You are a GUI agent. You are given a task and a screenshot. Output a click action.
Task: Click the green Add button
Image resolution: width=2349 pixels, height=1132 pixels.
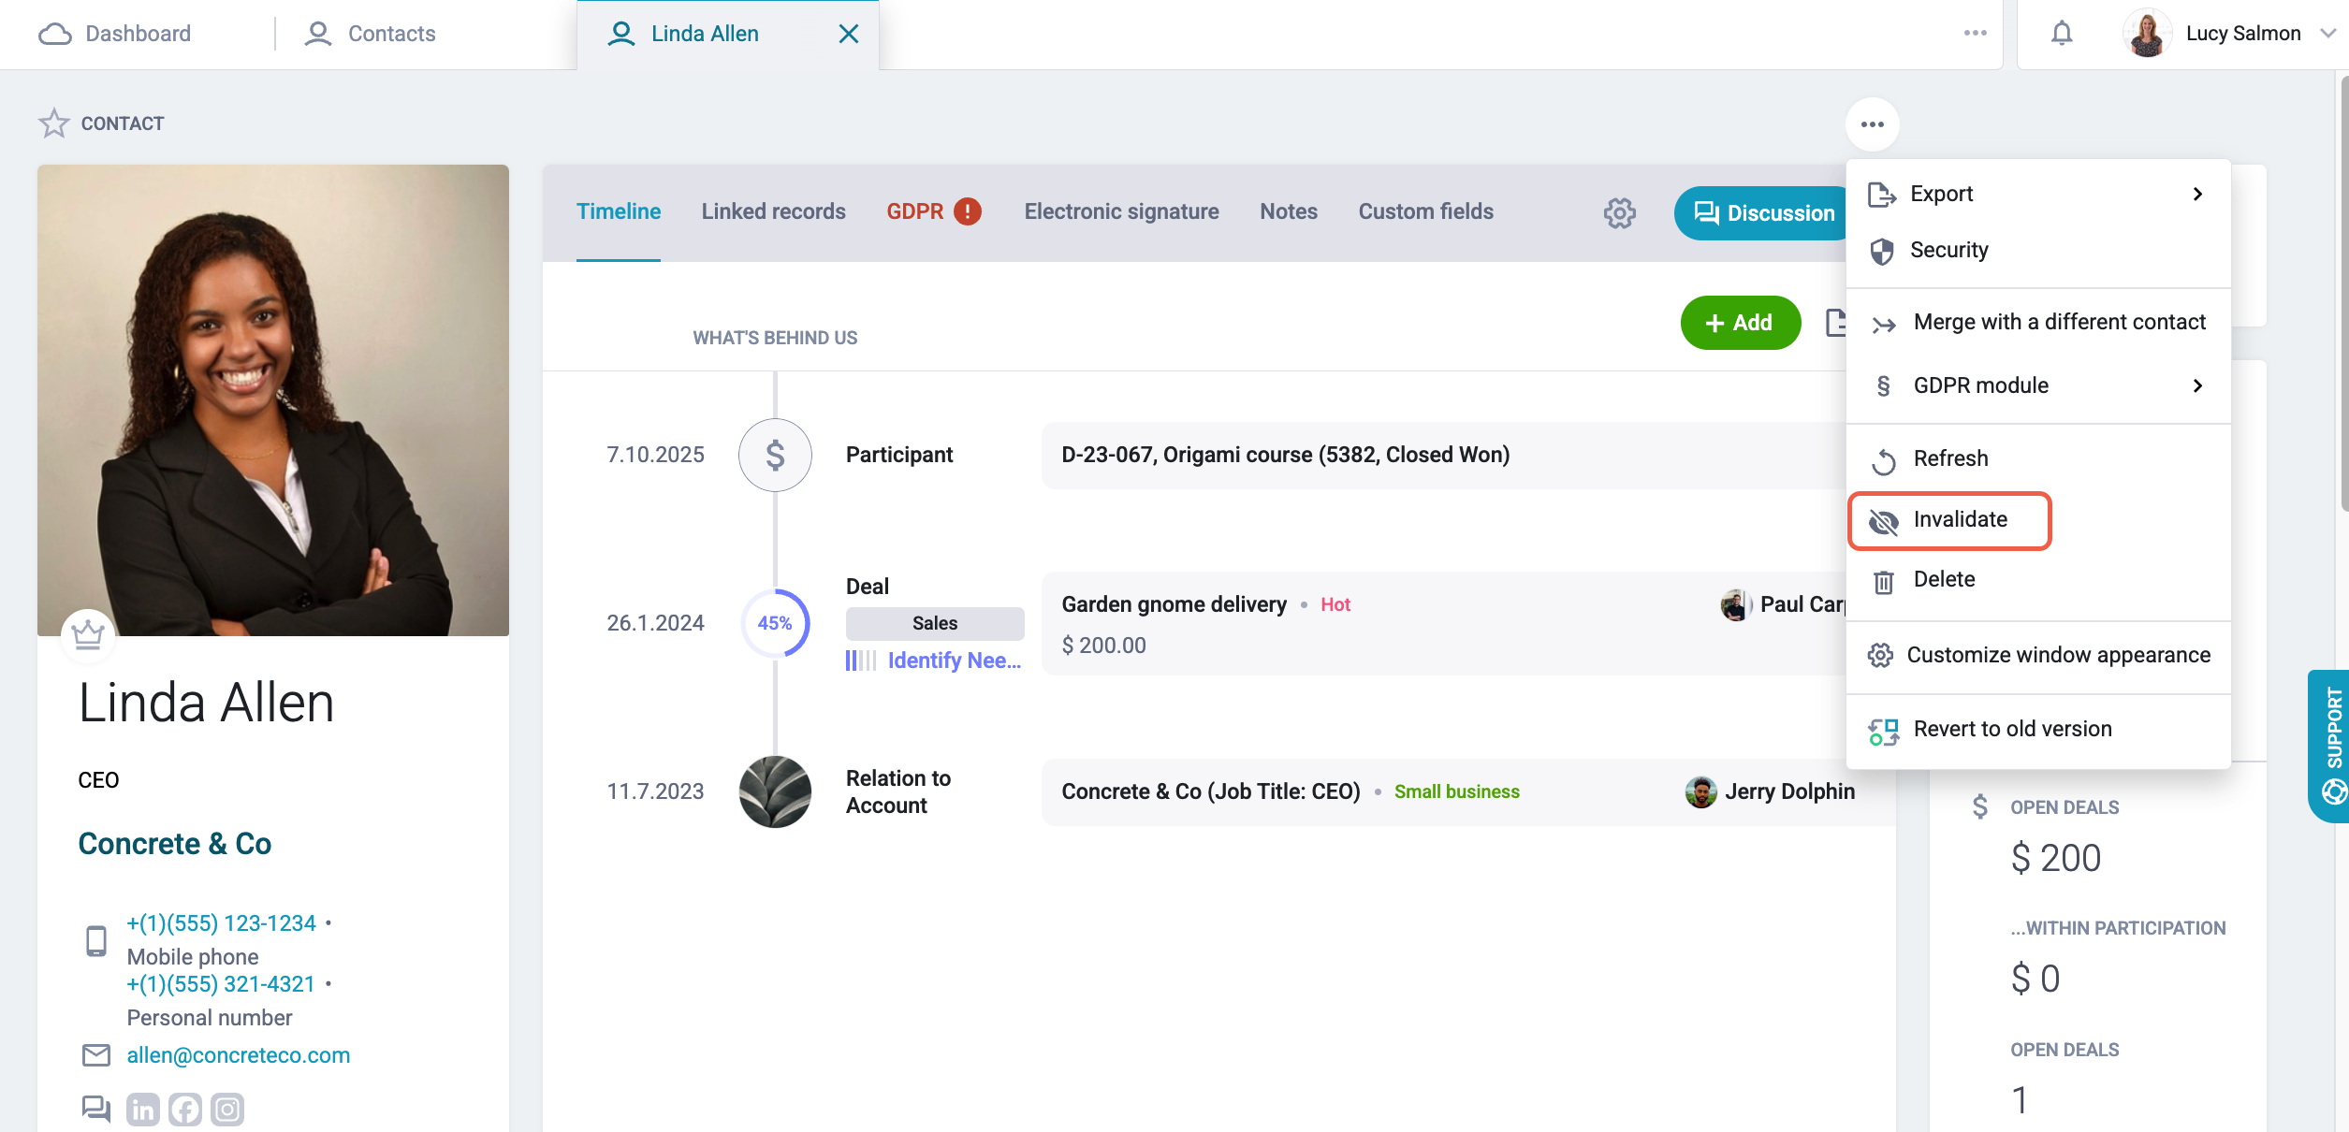1740,323
